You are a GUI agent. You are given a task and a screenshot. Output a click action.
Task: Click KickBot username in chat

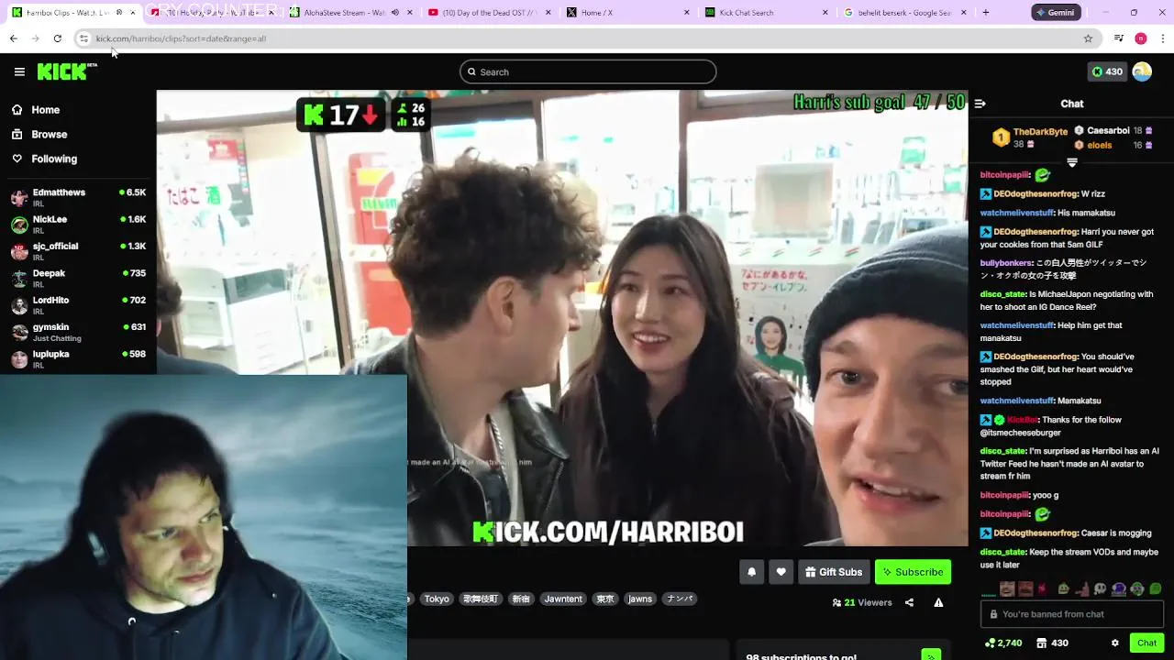(1022, 420)
